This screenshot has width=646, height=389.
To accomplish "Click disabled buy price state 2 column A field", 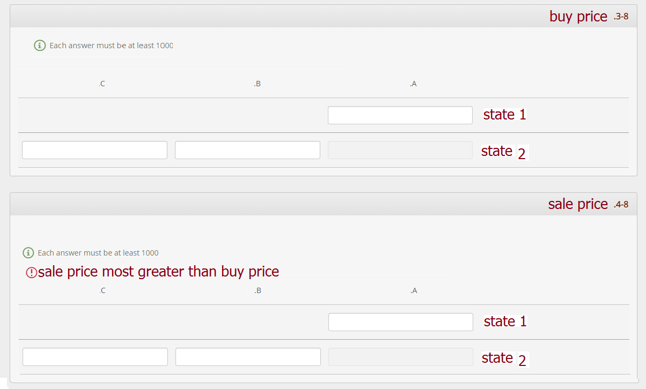I will 400,150.
